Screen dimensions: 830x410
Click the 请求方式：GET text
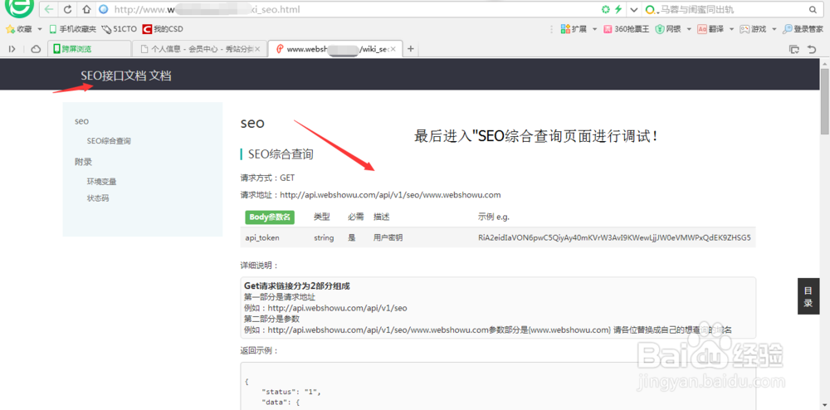click(x=267, y=178)
